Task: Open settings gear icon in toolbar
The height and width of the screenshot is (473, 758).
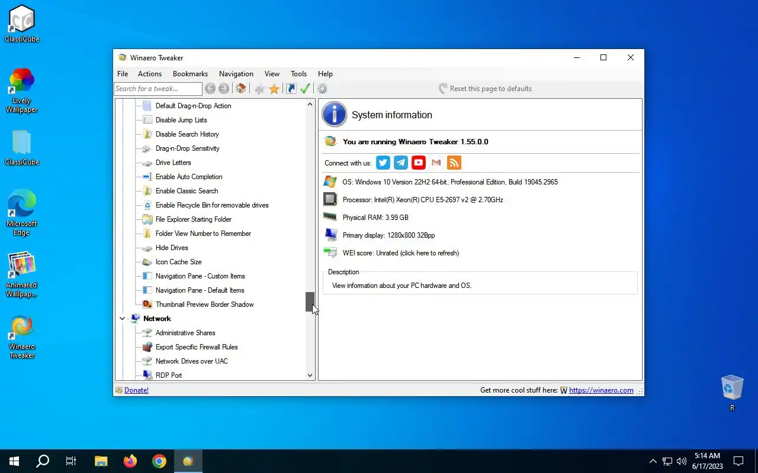Action: 322,89
